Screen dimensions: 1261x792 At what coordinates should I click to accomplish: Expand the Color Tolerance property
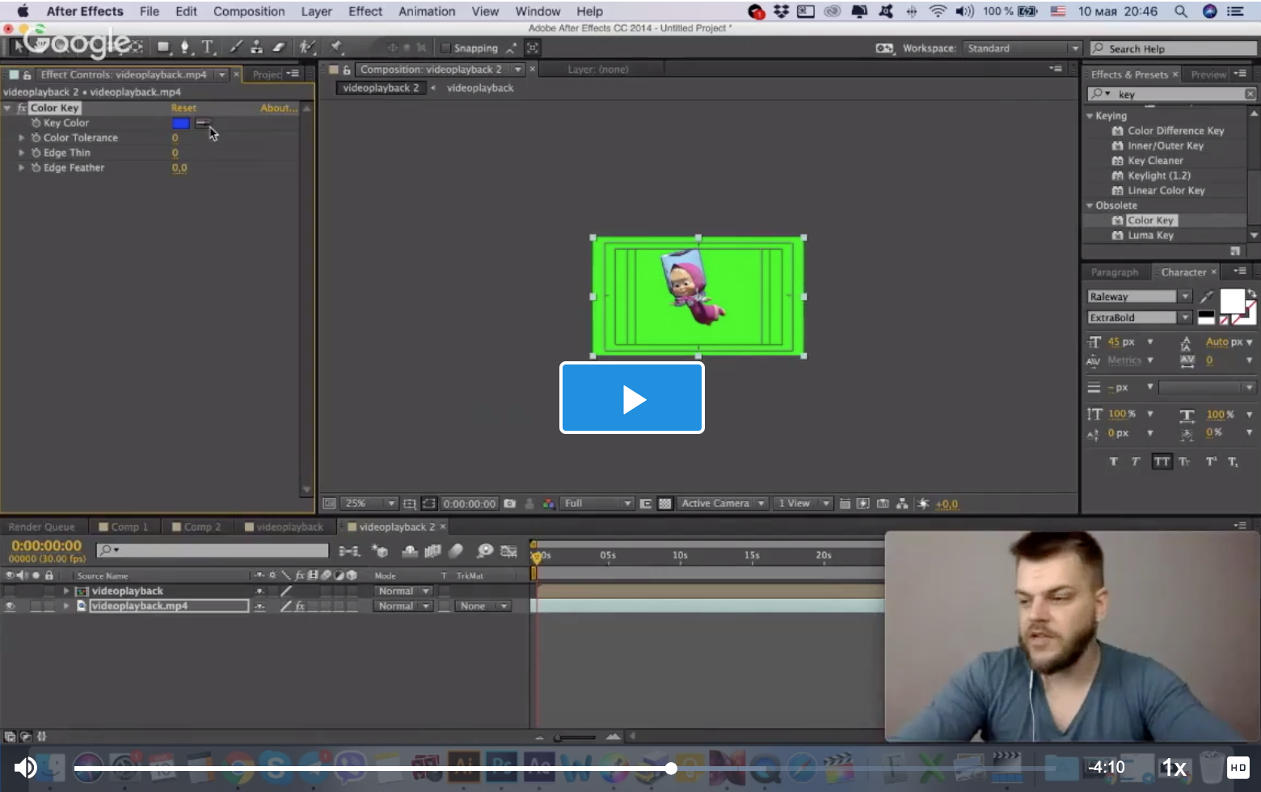tap(22, 138)
